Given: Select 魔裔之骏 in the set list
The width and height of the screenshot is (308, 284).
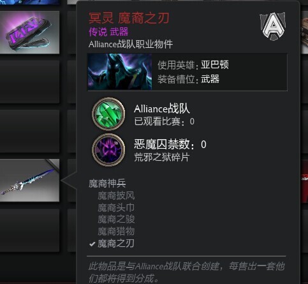Looking at the screenshot, I should tap(116, 220).
